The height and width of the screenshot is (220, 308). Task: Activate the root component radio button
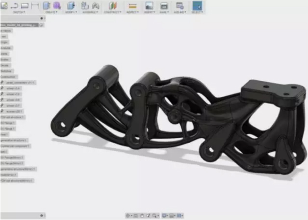pyautogui.click(x=42, y=25)
